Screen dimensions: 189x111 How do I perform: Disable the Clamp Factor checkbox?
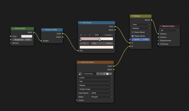pos(133,36)
